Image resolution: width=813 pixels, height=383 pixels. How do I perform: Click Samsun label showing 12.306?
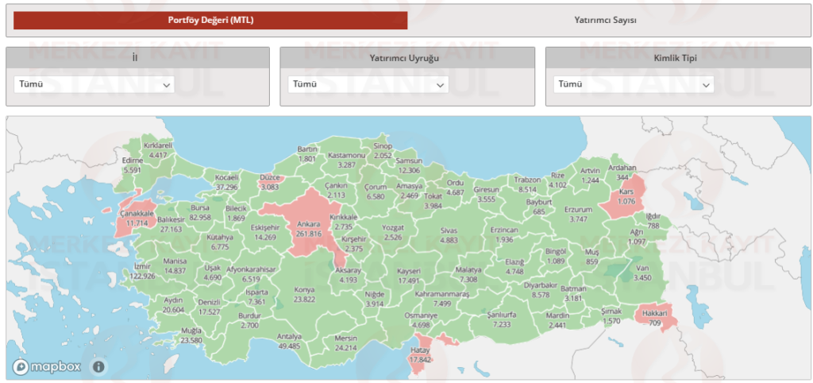[409, 165]
